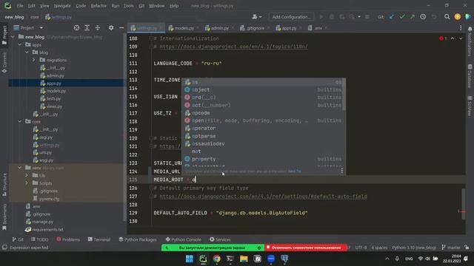This screenshot has width=474, height=266.
Task: Open completion popup options menu dots
Action: tap(342, 171)
